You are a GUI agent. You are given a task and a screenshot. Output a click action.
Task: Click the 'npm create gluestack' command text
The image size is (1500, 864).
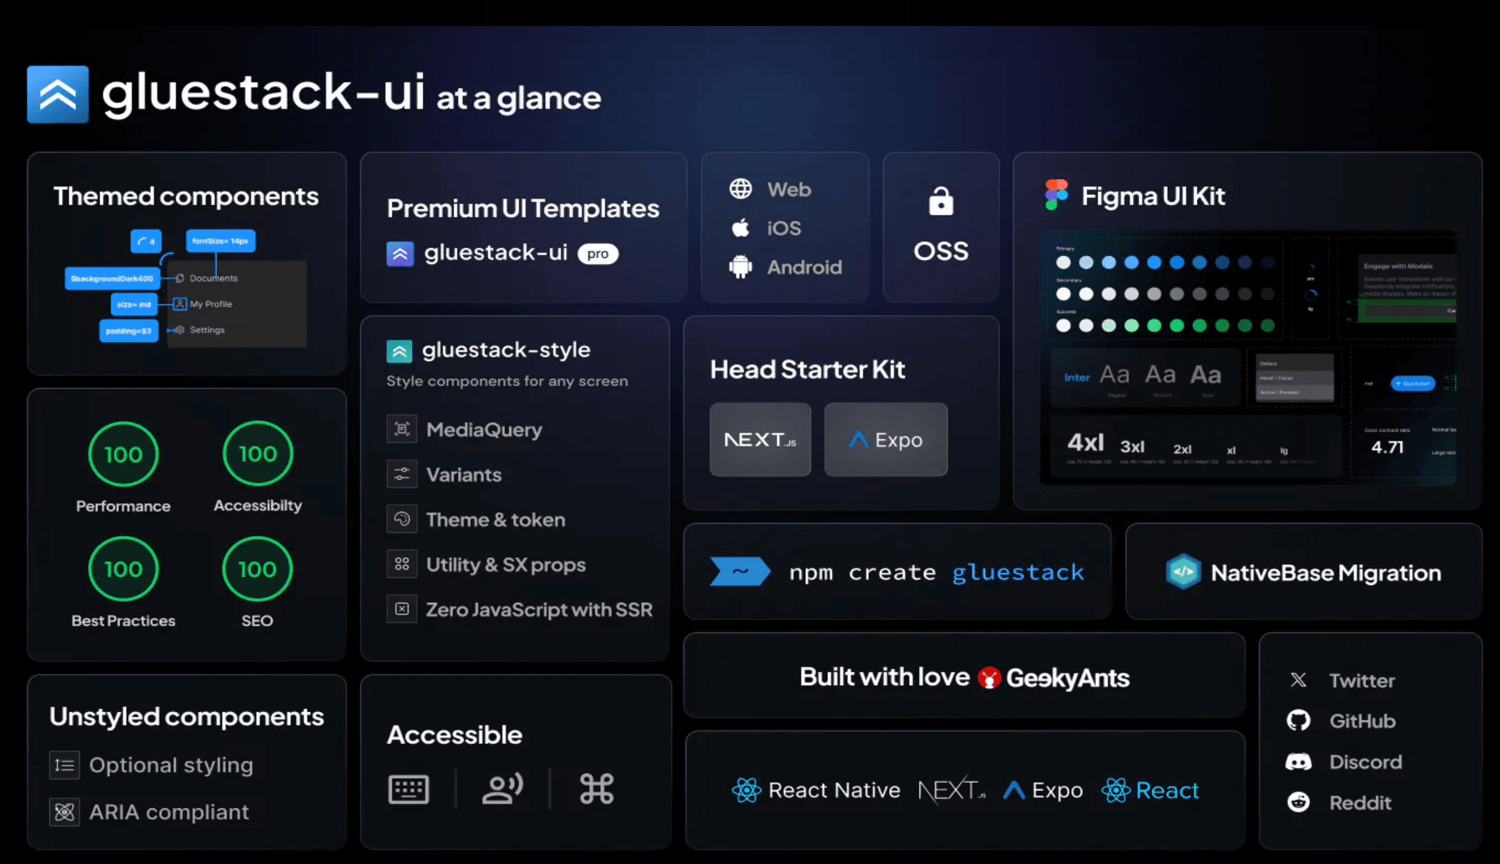point(936,572)
